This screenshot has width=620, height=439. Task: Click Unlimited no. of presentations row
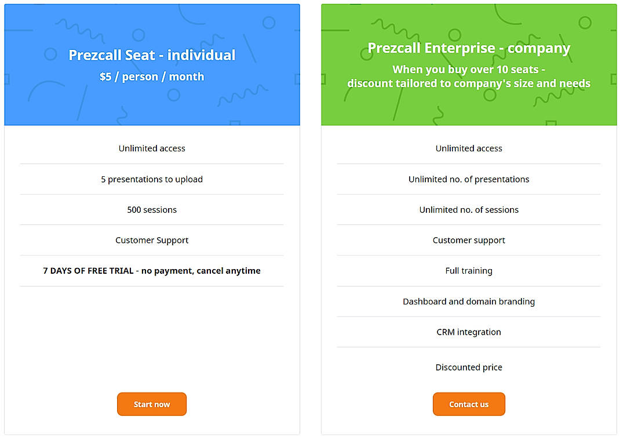[469, 179]
